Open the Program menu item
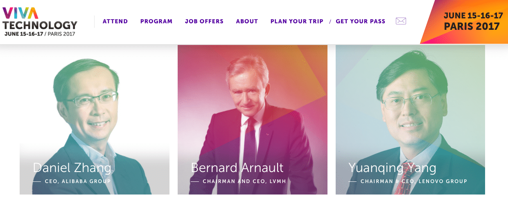 pos(156,21)
